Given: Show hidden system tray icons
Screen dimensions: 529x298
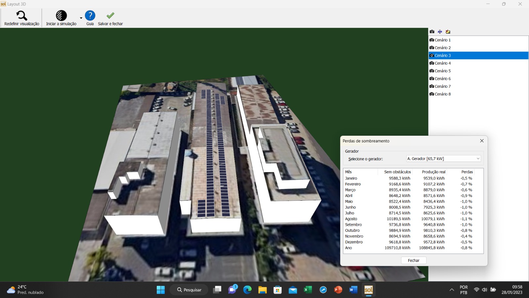Looking at the screenshot, I should point(452,290).
